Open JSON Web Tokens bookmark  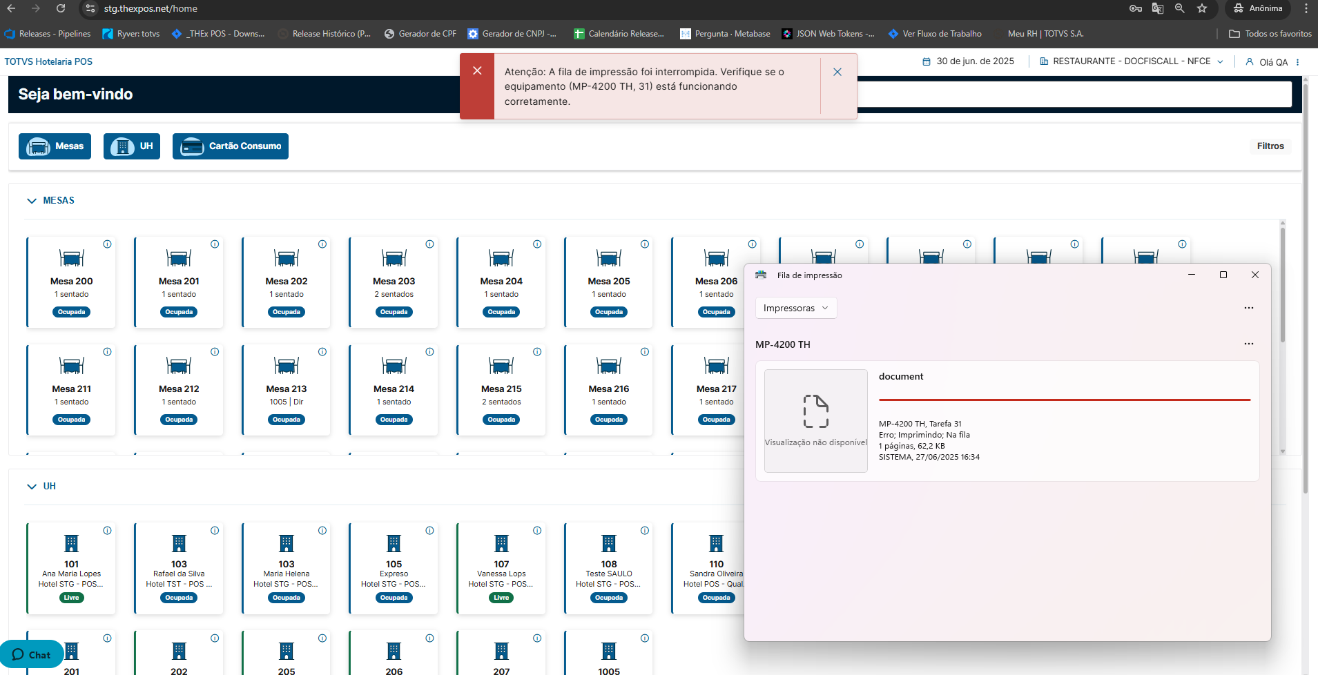pyautogui.click(x=828, y=34)
